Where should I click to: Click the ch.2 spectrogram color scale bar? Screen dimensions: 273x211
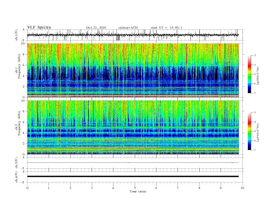(x=249, y=131)
